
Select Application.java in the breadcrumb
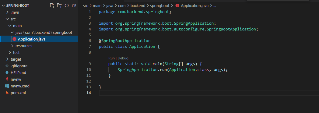[195, 6]
